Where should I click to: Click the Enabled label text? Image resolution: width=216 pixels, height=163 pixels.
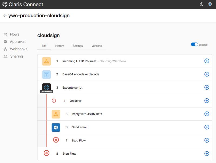203,45
